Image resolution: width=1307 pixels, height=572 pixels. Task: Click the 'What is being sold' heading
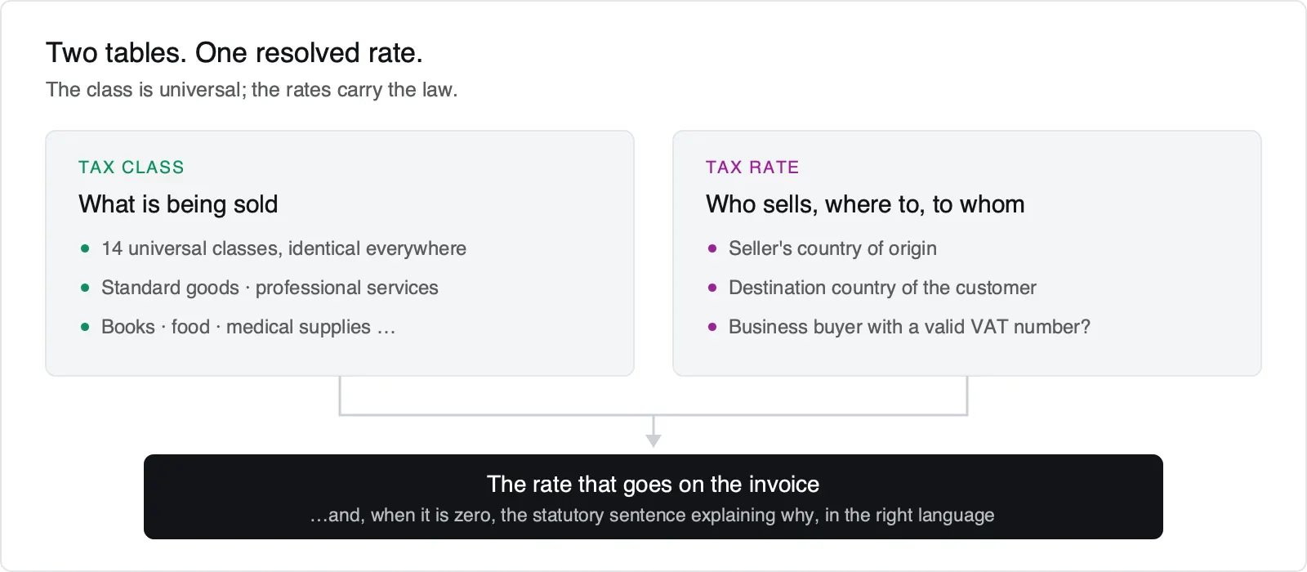coord(178,204)
